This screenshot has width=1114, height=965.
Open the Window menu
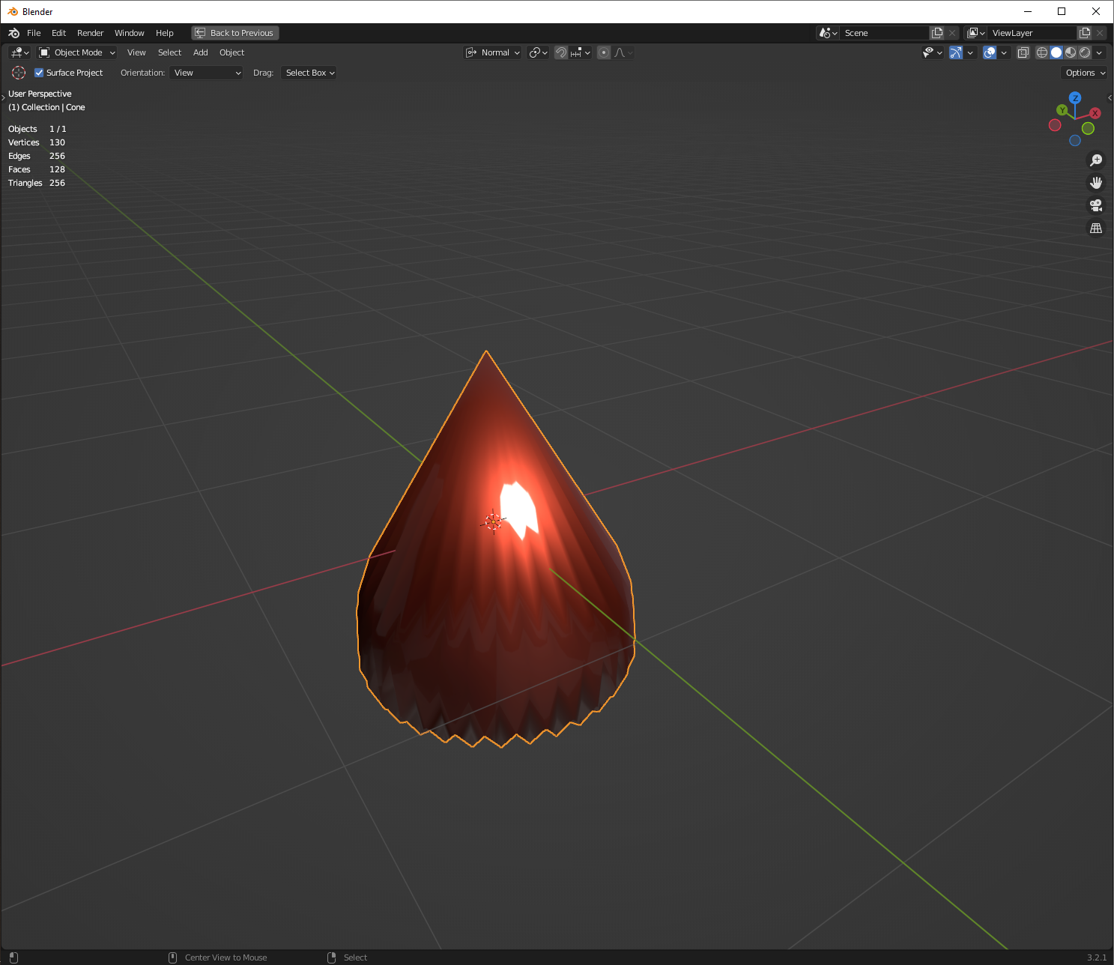(129, 33)
